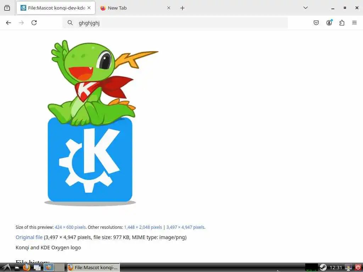Click the Konqi mascot KDE image
Screen dimensions: 363x272
(x=101, y=123)
